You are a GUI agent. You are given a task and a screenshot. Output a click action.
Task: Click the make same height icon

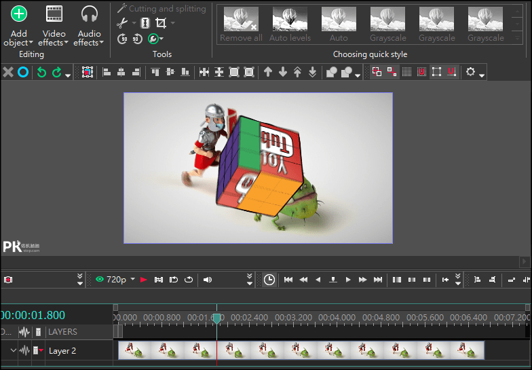219,72
